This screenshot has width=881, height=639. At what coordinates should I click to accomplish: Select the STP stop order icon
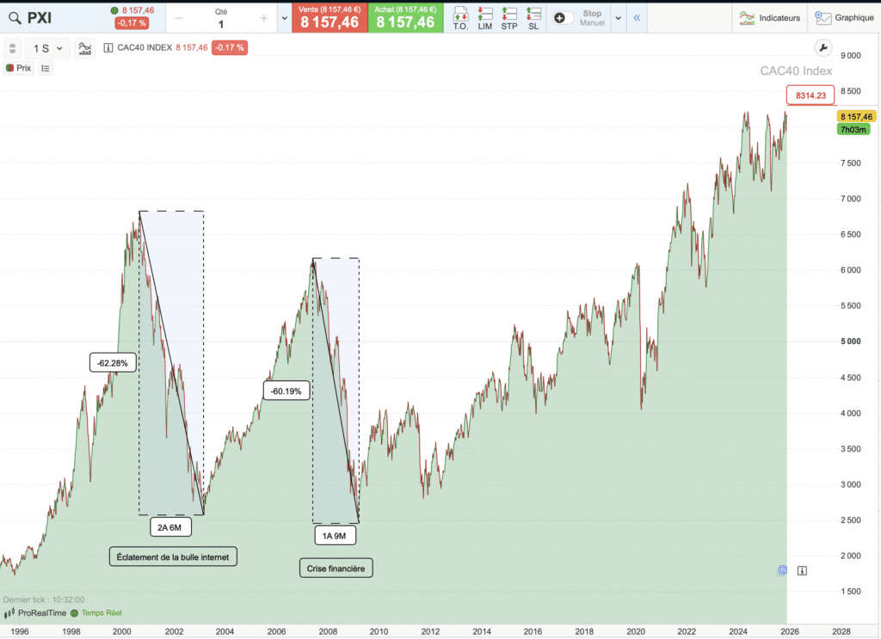(x=508, y=17)
